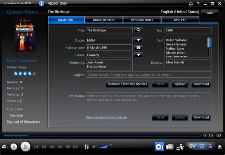Fast forward the movie
The width and height of the screenshot is (225, 155).
[60, 147]
